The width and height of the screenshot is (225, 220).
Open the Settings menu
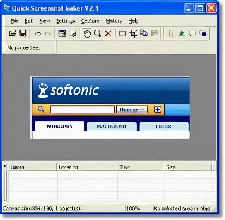point(65,21)
